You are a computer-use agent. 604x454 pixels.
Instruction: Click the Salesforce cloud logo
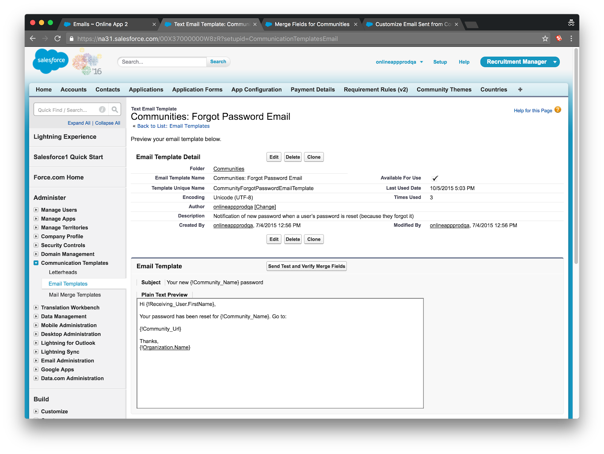click(51, 61)
